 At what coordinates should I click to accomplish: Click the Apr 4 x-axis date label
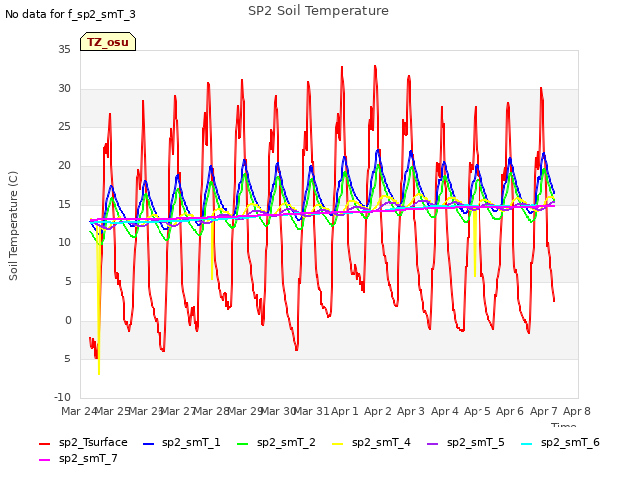coord(444,411)
